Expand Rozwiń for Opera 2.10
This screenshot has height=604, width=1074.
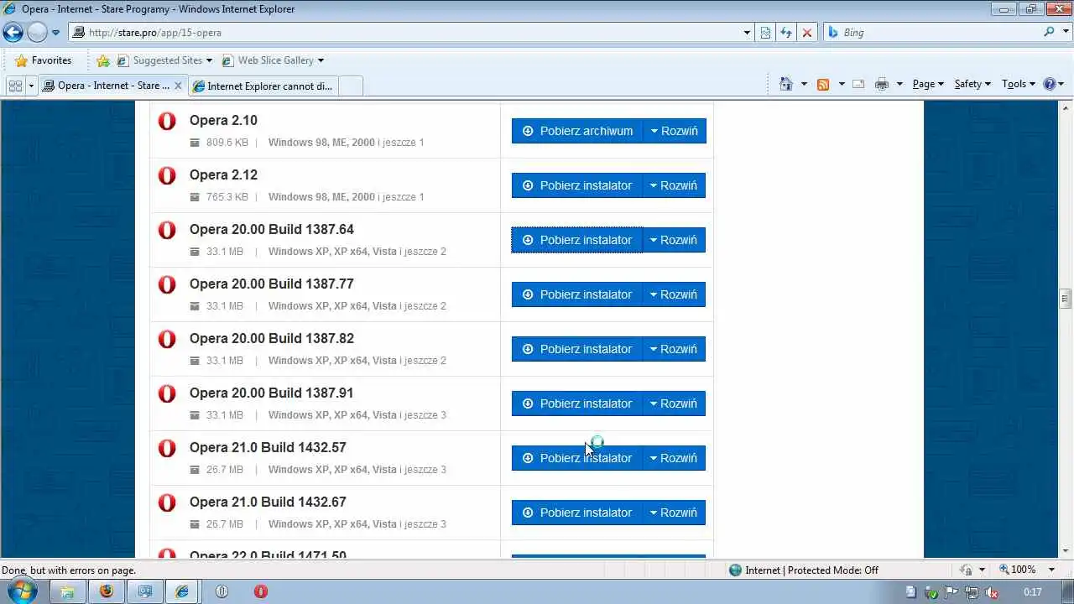coord(675,131)
